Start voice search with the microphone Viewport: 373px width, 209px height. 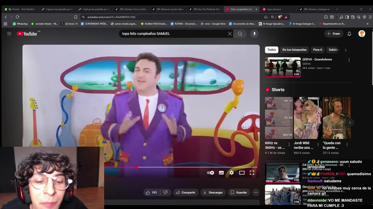pyautogui.click(x=254, y=34)
